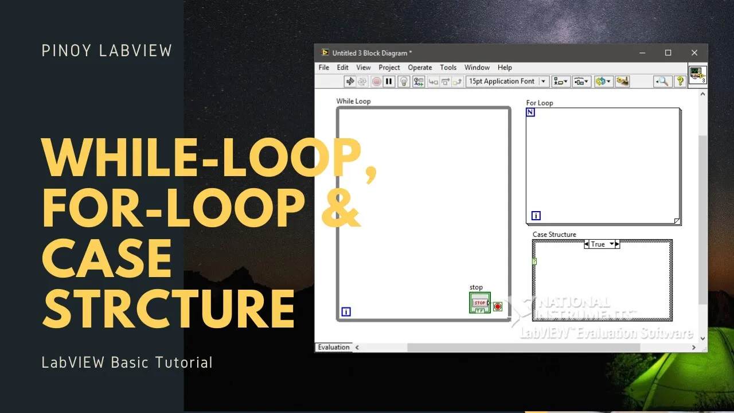Open the Edit menu

pos(342,67)
